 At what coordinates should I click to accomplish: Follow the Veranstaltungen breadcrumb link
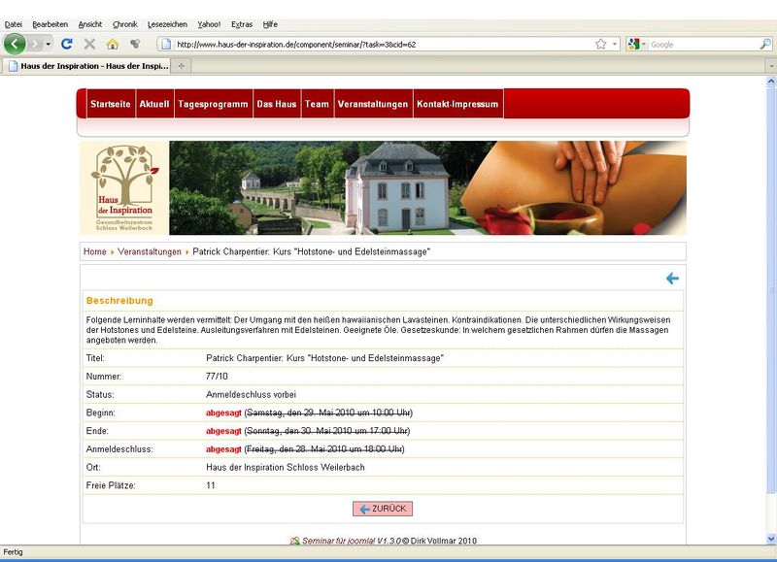(150, 251)
